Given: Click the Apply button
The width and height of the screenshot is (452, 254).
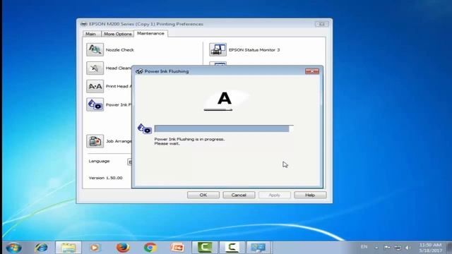Looking at the screenshot, I should tap(275, 195).
